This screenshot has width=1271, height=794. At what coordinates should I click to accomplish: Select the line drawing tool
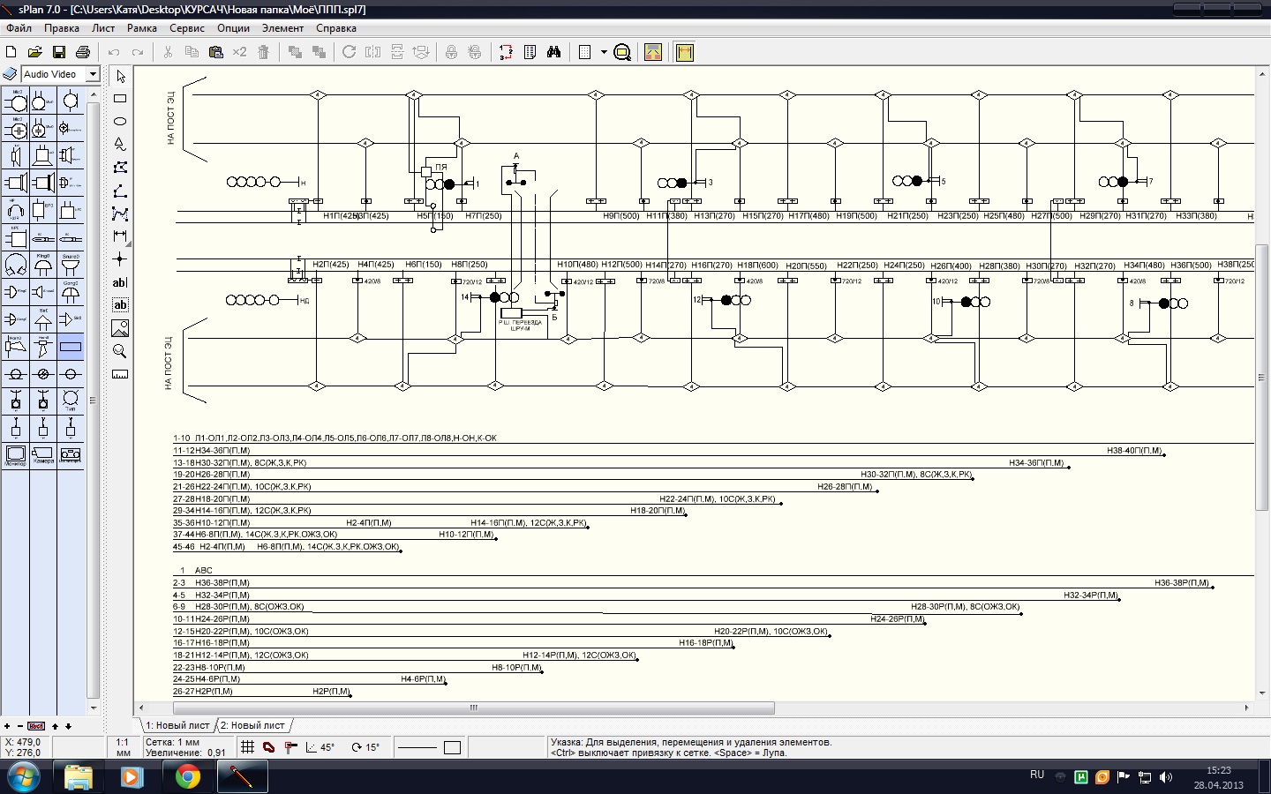click(x=120, y=191)
